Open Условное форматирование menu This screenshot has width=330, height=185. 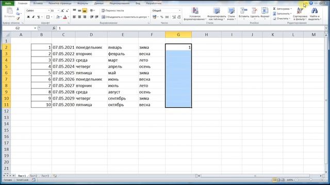point(195,14)
